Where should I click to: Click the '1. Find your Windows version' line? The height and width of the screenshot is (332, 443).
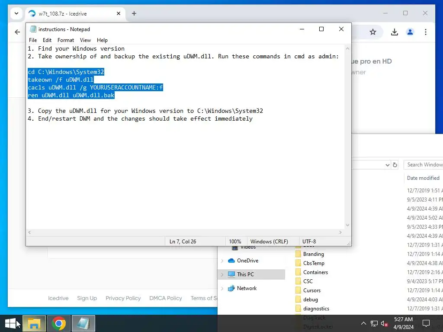(76, 48)
